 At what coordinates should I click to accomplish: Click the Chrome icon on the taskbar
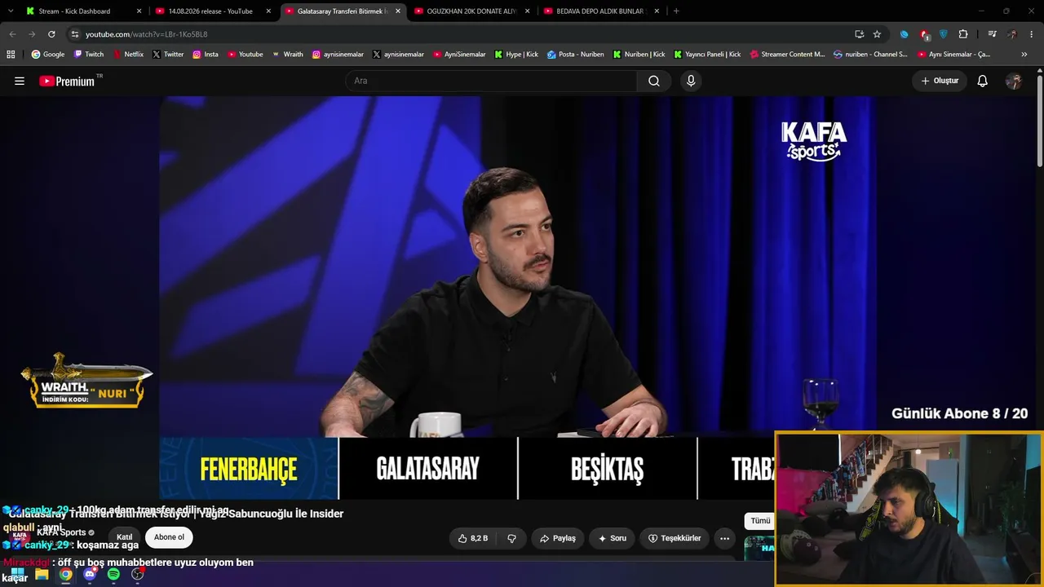(65, 574)
